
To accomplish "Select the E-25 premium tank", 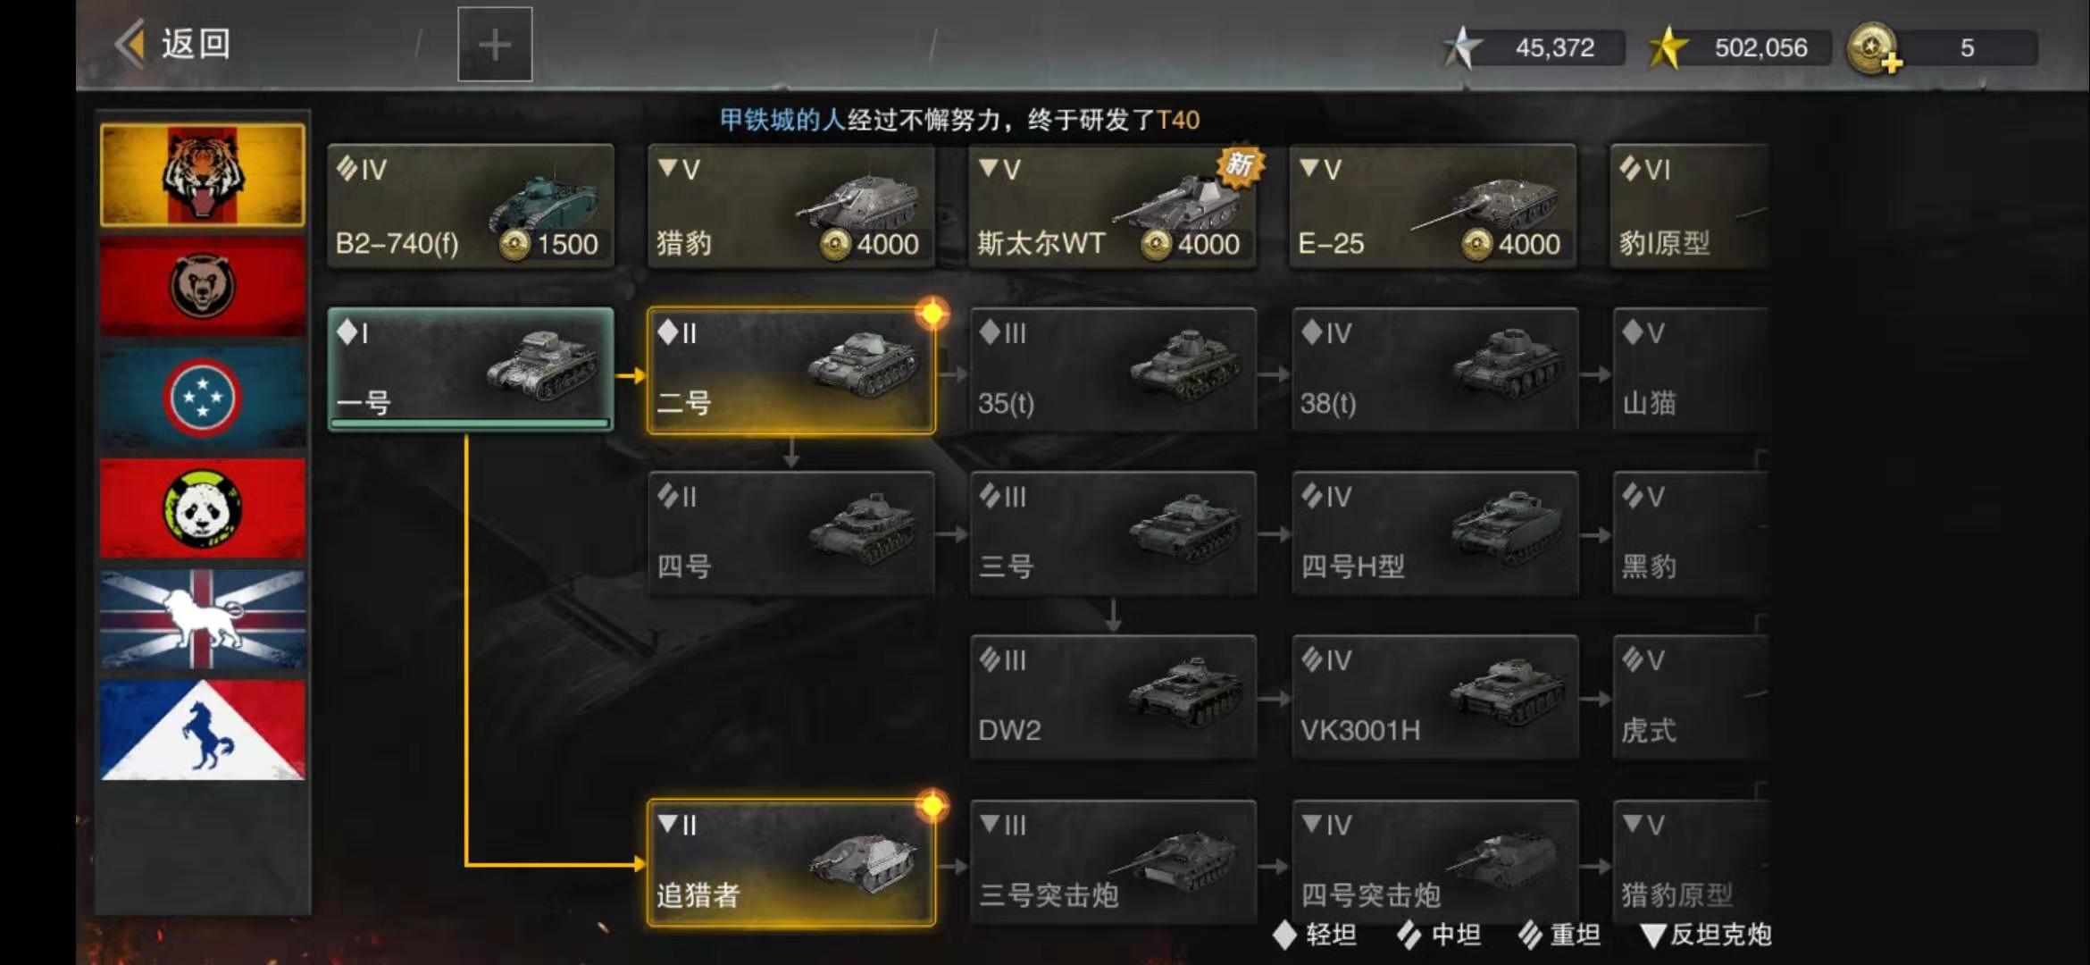I will pyautogui.click(x=1434, y=206).
